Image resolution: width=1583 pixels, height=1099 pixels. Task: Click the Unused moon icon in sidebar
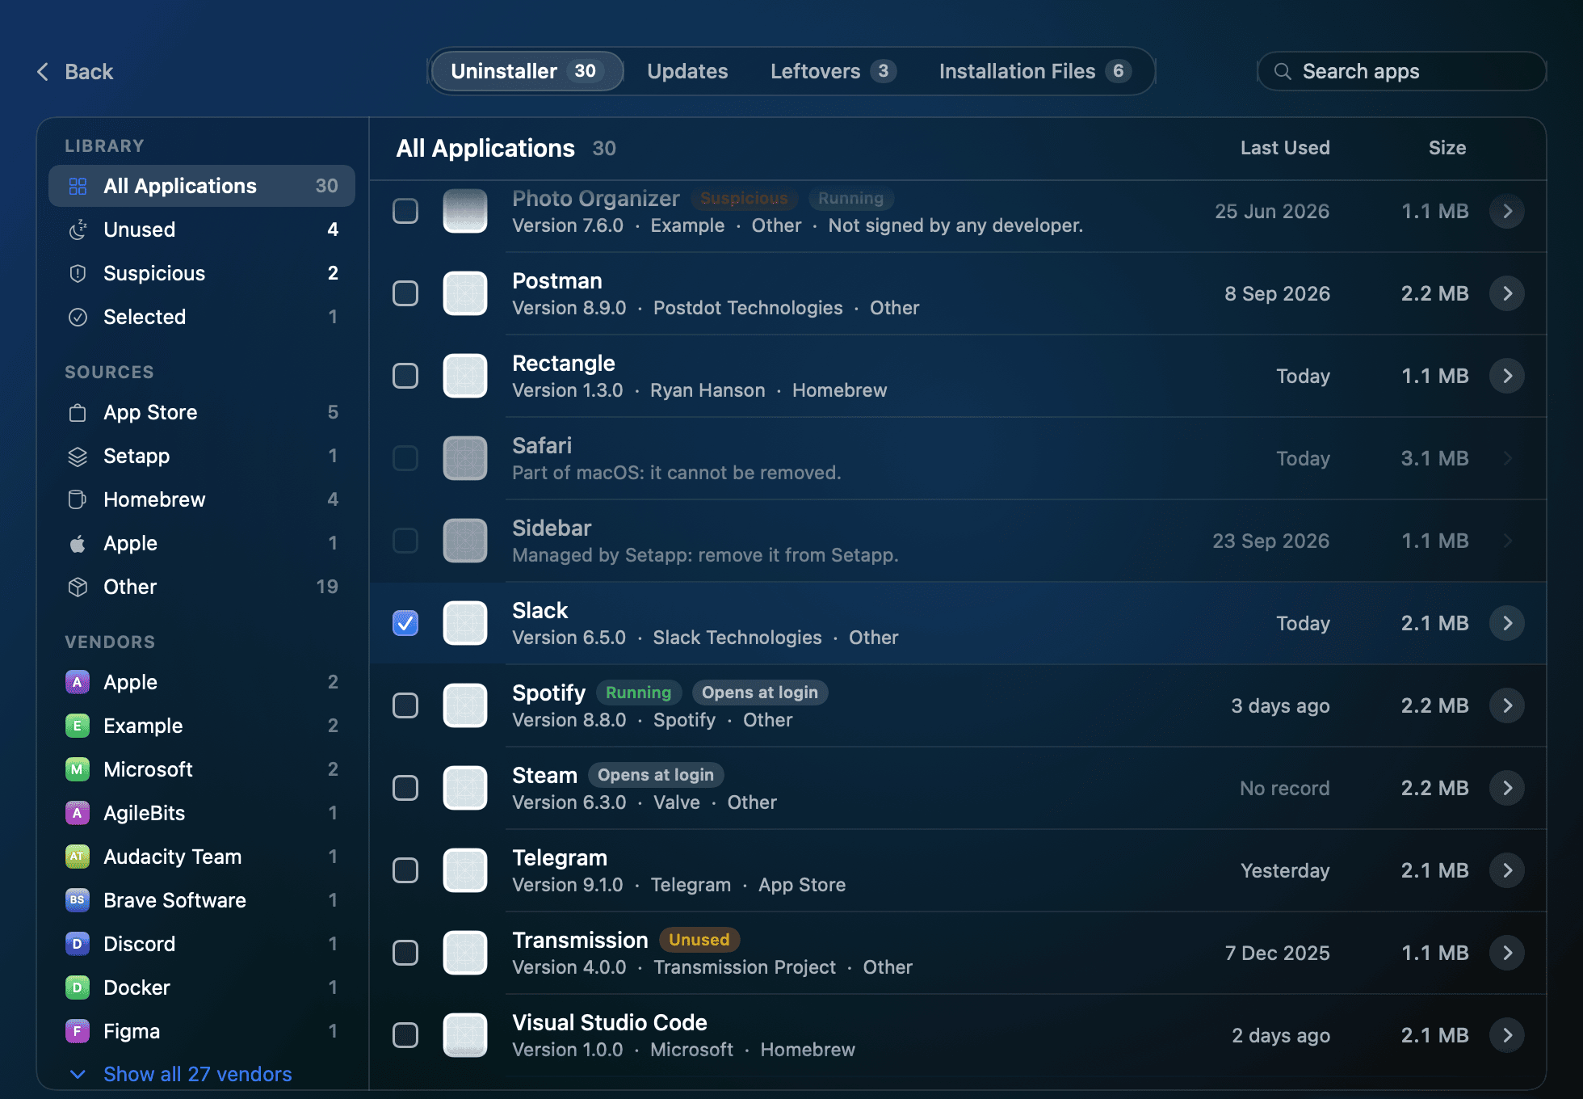pyautogui.click(x=78, y=230)
